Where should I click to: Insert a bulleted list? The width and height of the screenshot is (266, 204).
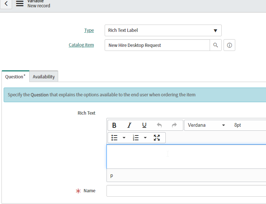pos(114,138)
